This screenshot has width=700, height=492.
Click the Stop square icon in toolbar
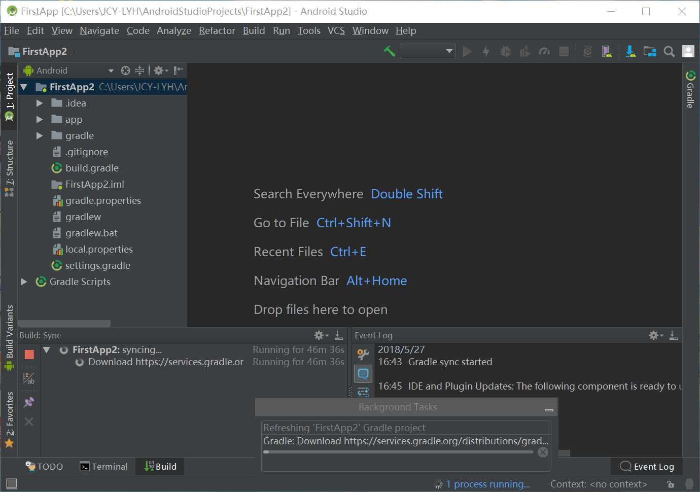pyautogui.click(x=564, y=51)
